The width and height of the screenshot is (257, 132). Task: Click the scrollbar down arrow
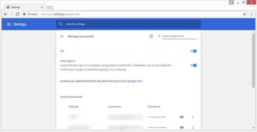[x=253, y=128]
